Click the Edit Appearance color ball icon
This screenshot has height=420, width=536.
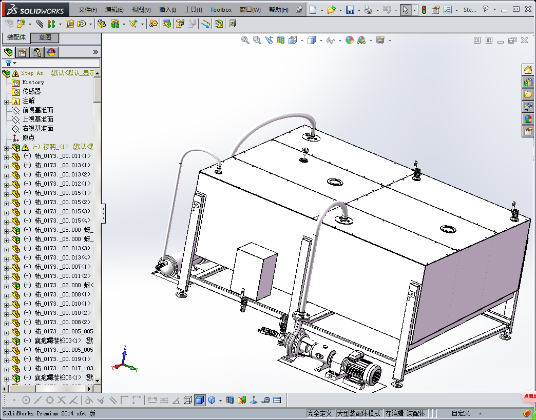[350, 40]
